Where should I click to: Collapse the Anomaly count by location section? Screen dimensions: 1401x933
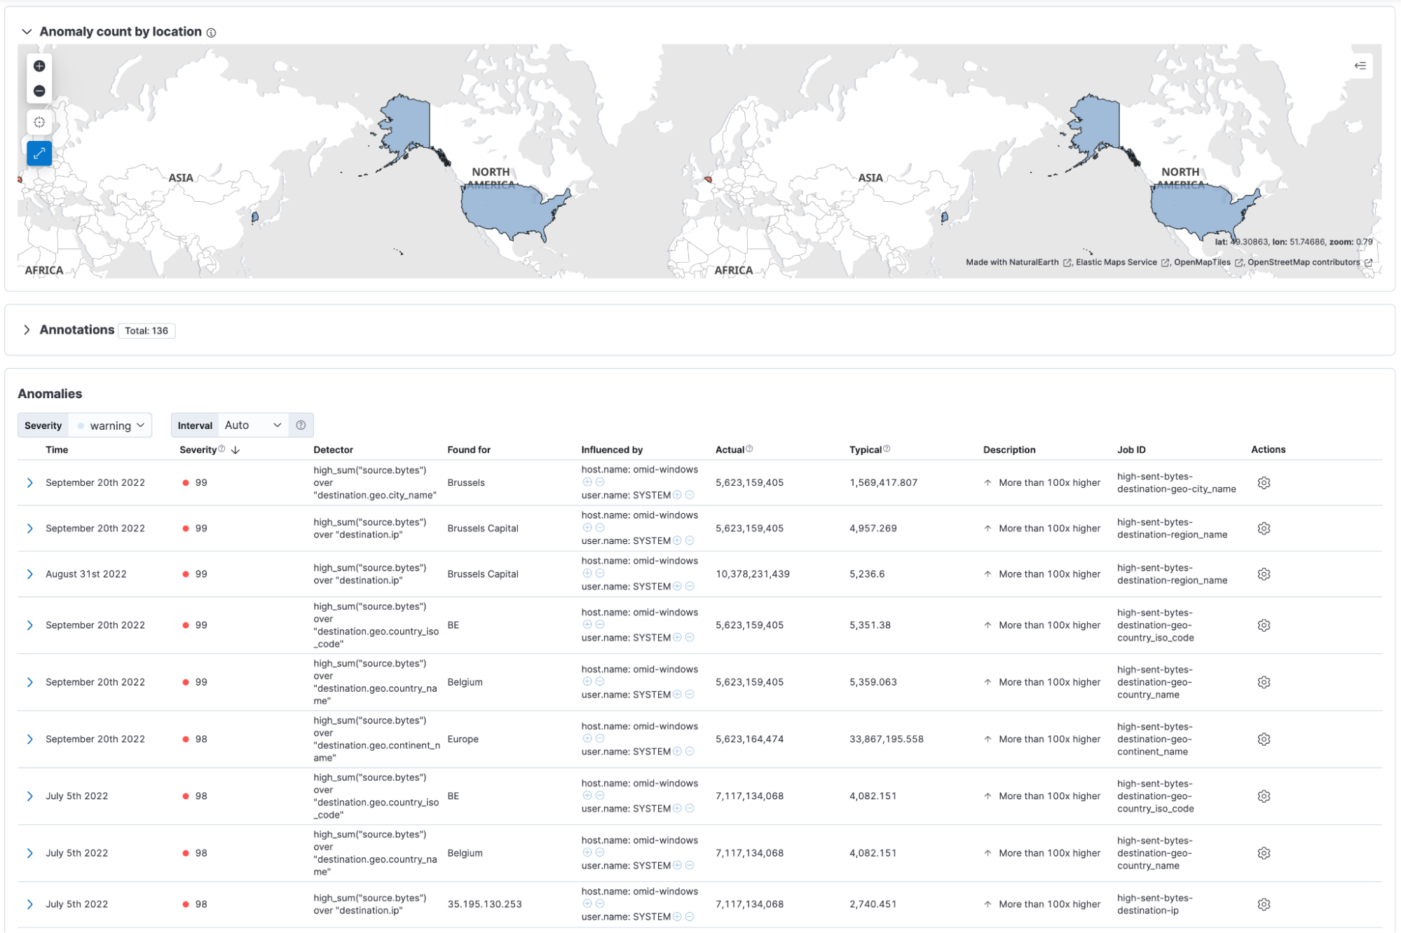[x=27, y=32]
